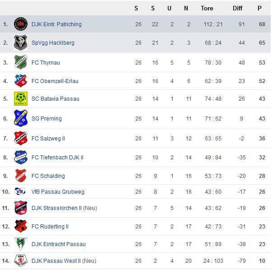Open the SpVgg Hacklberg team name link
This screenshot has width=272, height=270.
click(53, 43)
